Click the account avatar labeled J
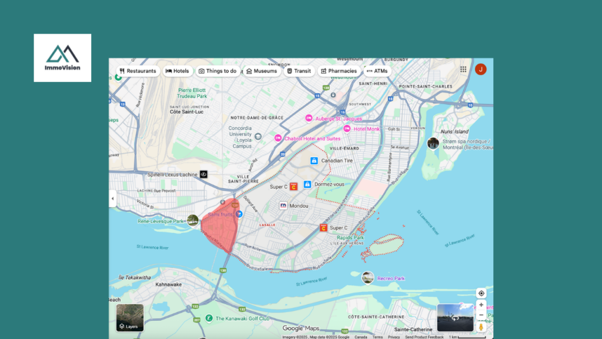This screenshot has width=602, height=339. click(480, 69)
